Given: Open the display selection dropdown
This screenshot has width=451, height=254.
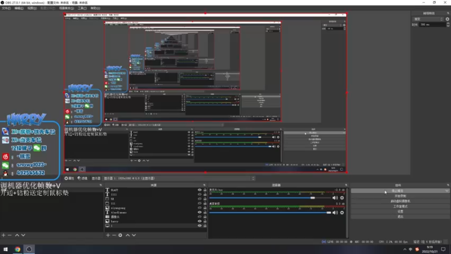Looking at the screenshot, I should click(x=179, y=178).
